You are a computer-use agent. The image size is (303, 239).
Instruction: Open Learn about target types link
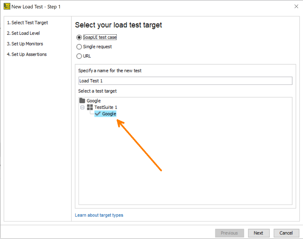(x=99, y=215)
